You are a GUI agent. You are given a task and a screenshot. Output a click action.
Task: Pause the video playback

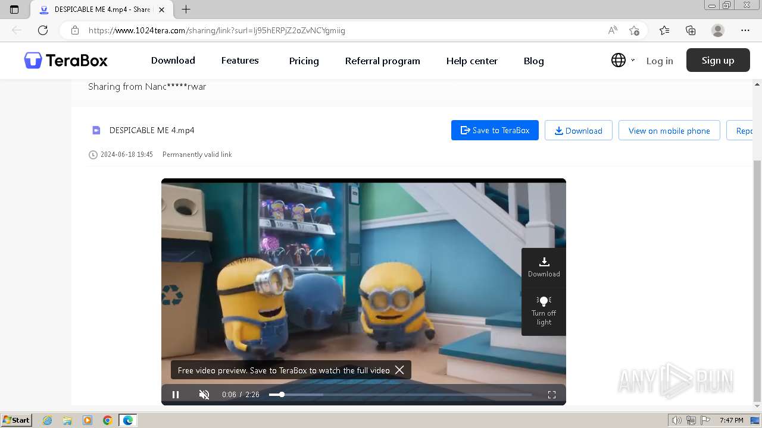pos(176,394)
